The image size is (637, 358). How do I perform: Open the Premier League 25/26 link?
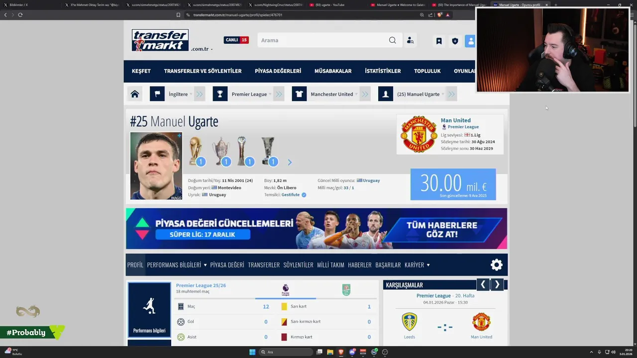(201, 285)
